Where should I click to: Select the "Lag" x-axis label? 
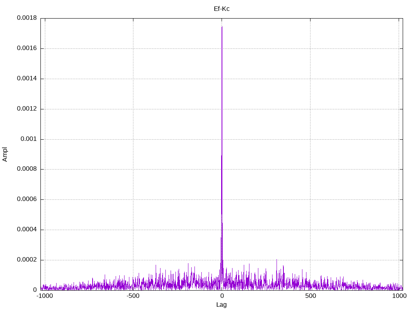pyautogui.click(x=221, y=305)
